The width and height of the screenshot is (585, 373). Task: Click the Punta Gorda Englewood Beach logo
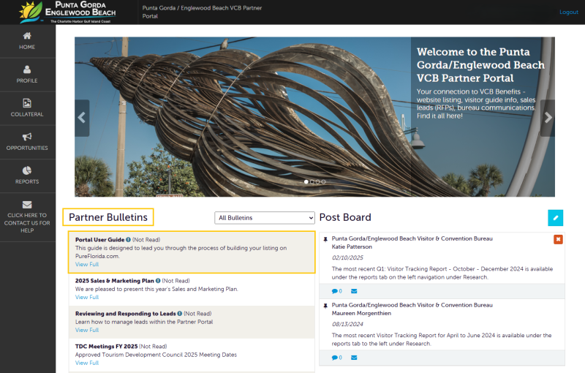(x=68, y=12)
